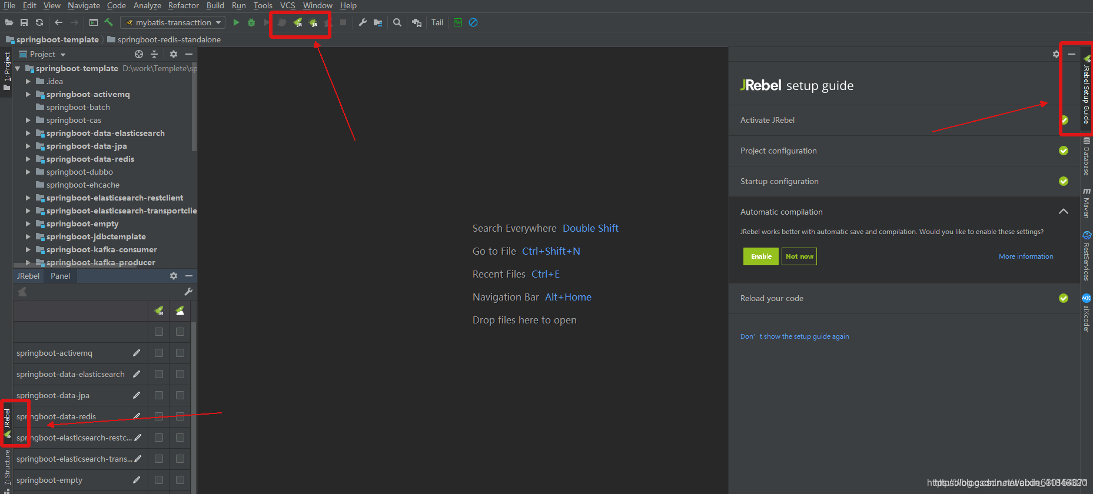Toggle remote server checkbox for springboot-data-elasticsearch
Screen dimensions: 1093x494
click(x=180, y=374)
